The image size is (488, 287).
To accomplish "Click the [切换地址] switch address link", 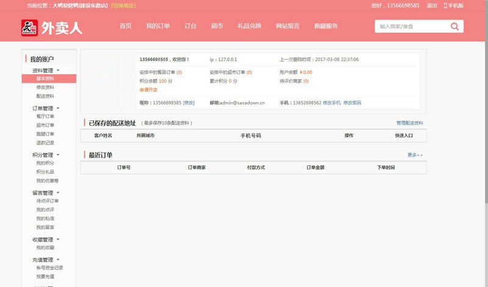I will (x=123, y=5).
